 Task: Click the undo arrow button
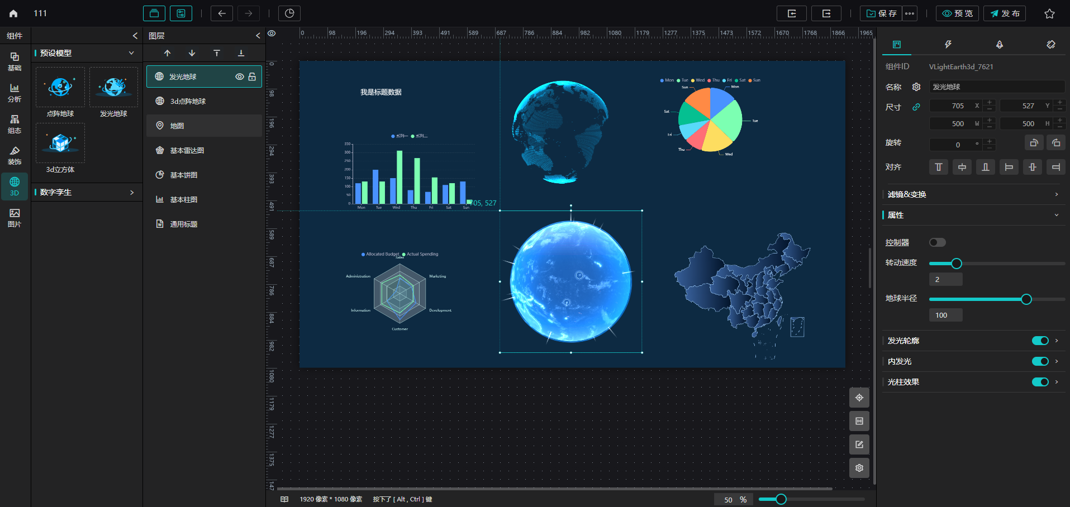click(x=222, y=13)
